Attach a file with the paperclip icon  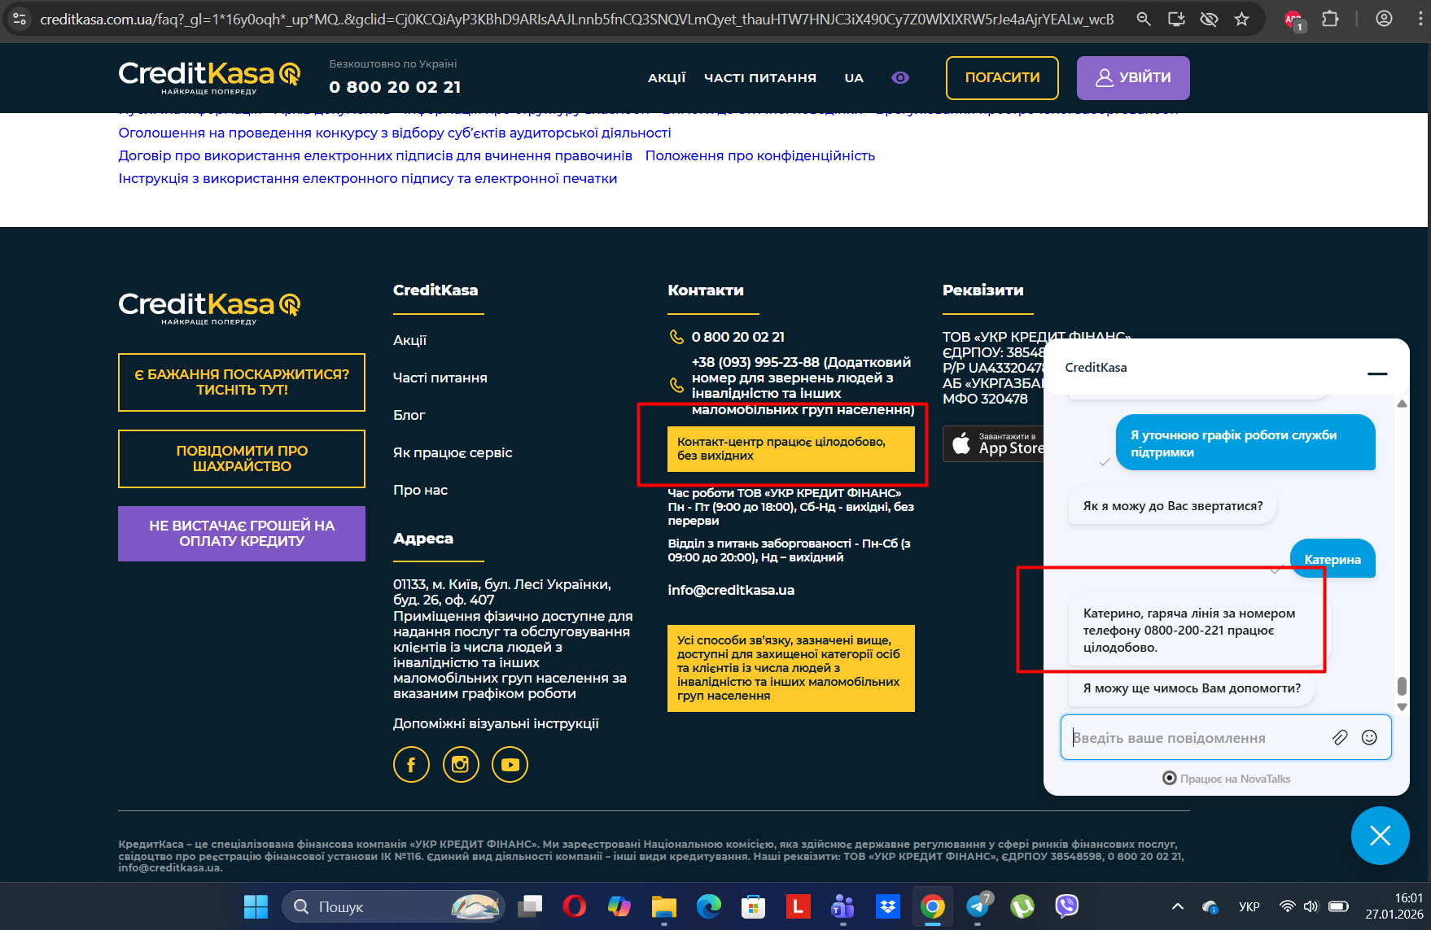pos(1340,737)
